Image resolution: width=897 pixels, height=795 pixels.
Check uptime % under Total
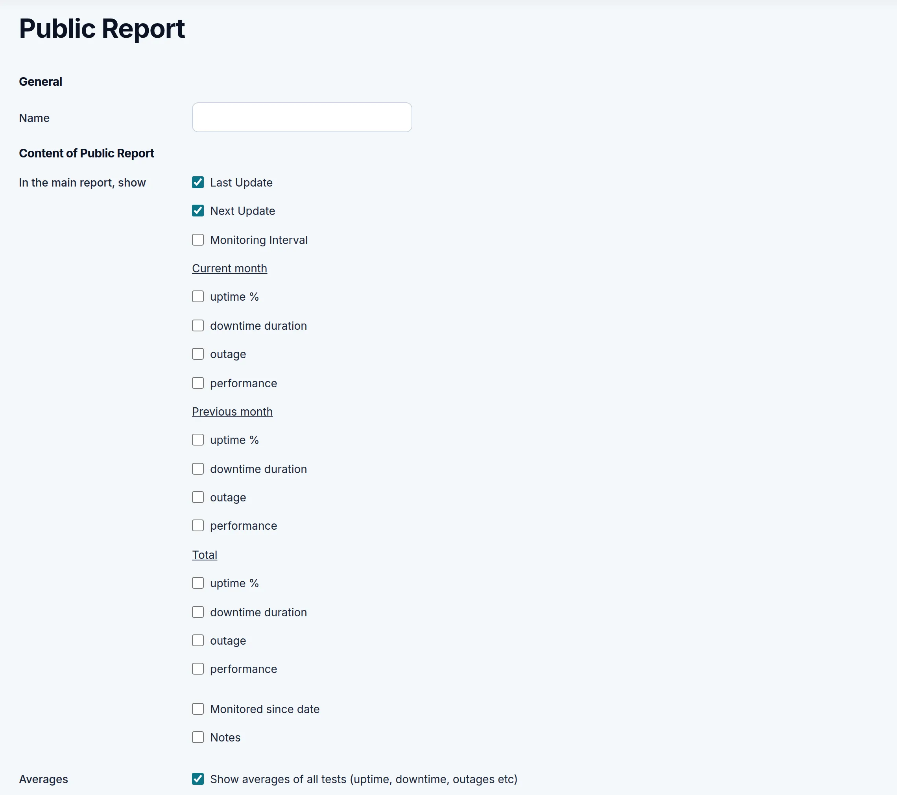198,583
